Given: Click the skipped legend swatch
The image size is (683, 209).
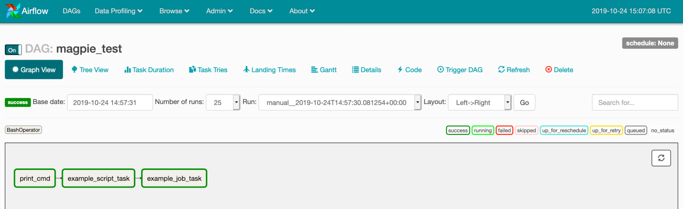Looking at the screenshot, I should tap(527, 130).
